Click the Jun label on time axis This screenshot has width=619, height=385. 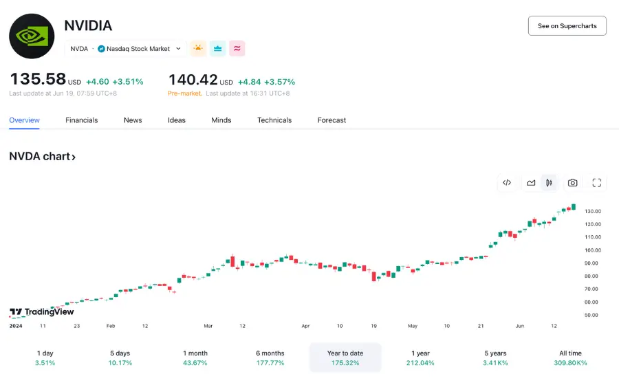520,326
